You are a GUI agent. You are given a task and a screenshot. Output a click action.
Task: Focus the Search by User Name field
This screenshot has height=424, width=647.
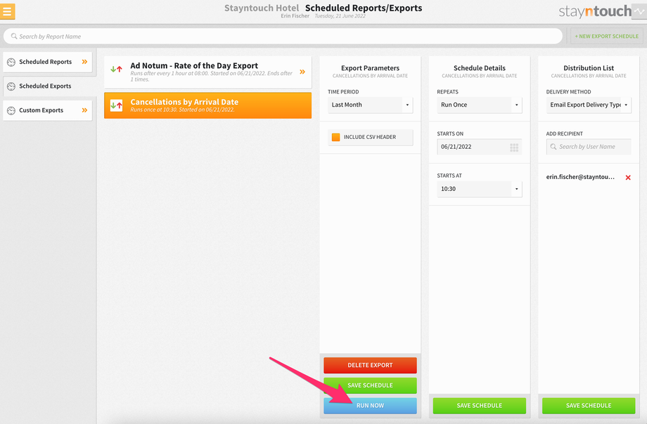click(589, 147)
